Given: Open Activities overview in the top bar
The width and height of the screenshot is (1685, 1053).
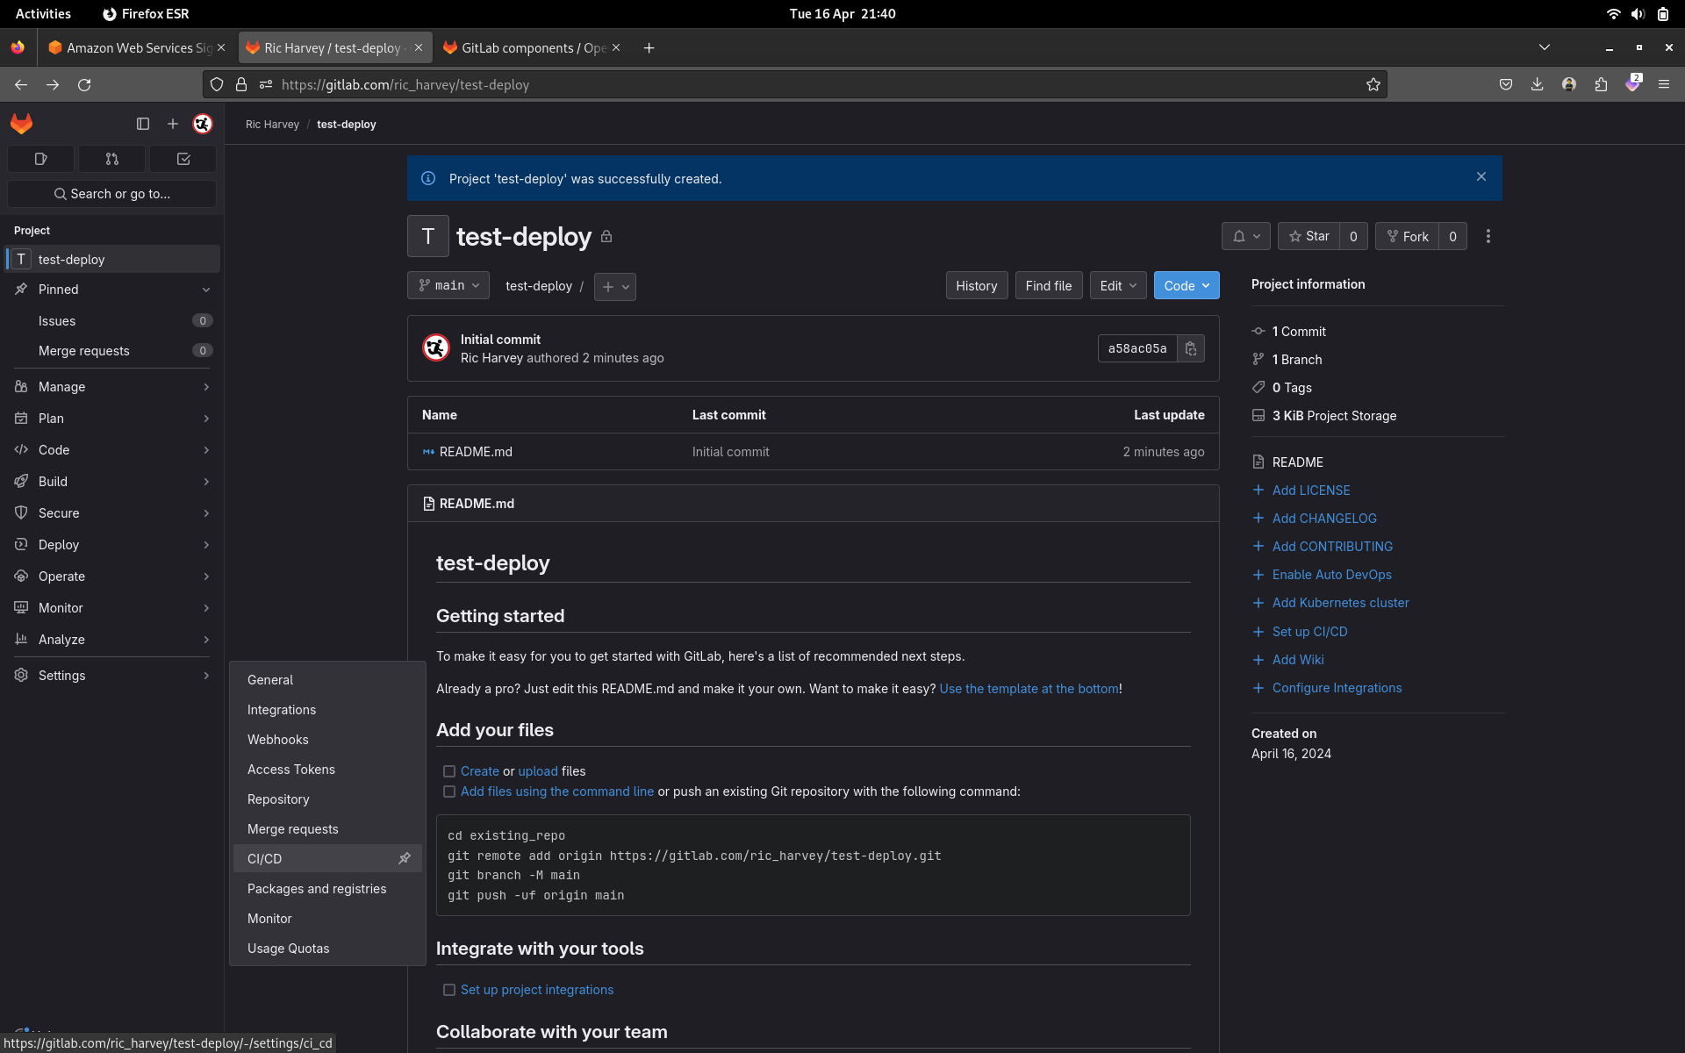Looking at the screenshot, I should click(x=43, y=13).
